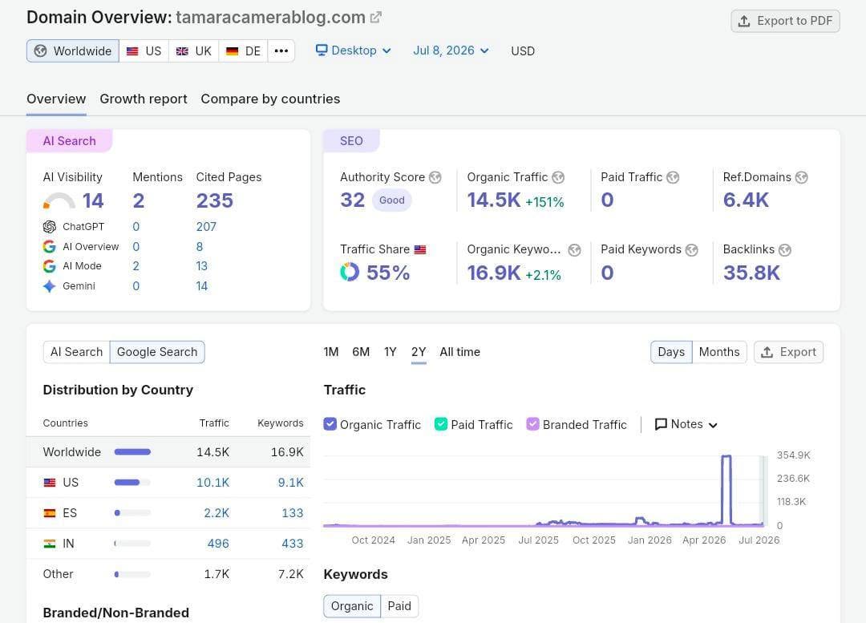Click the globe icon next to Paid Traffic
866x623 pixels.
[673, 177]
